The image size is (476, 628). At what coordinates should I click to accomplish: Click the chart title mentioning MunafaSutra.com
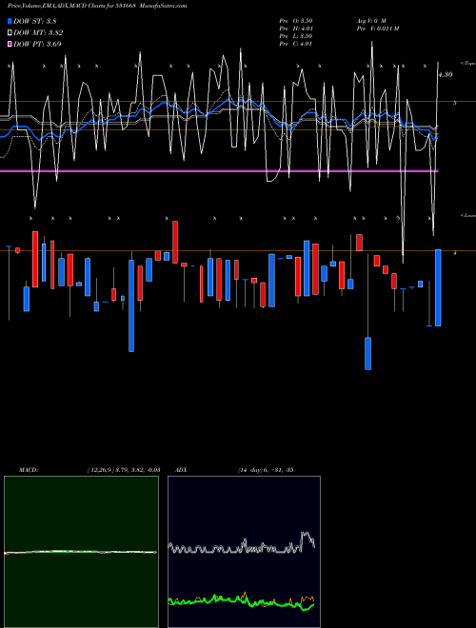[97, 6]
